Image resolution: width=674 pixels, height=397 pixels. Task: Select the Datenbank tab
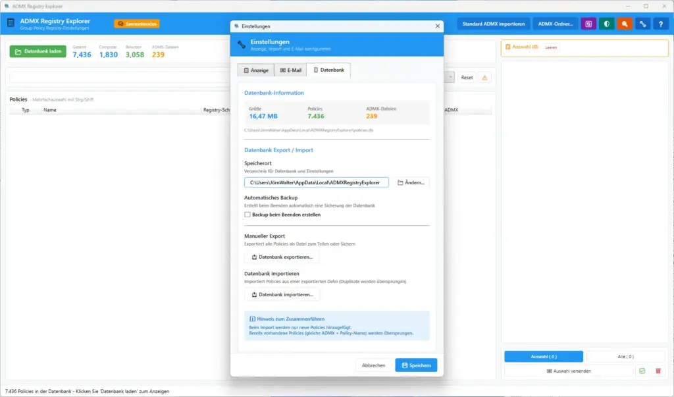(x=328, y=70)
